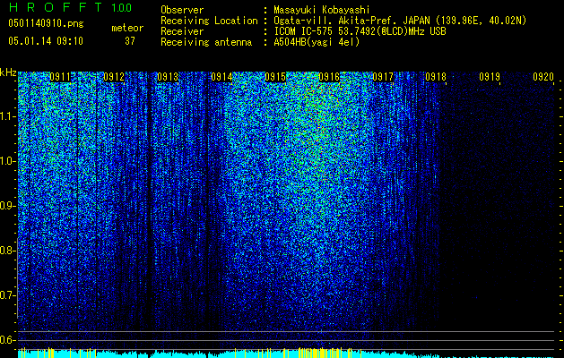Click observer name Masayuki Kobayashi
564x358 pixels.
tap(322, 10)
